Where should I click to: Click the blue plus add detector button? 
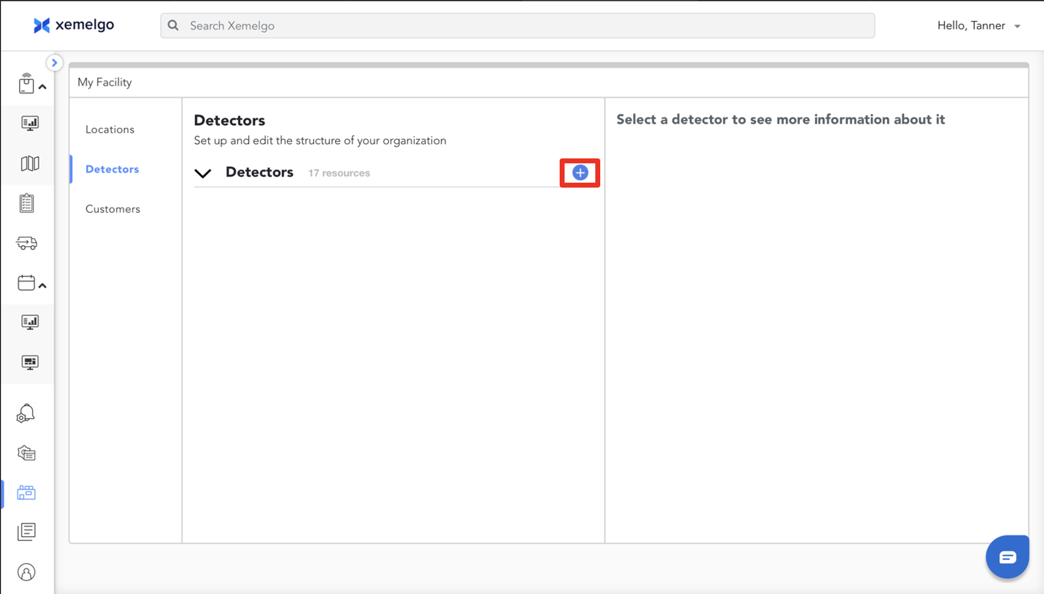pos(580,173)
